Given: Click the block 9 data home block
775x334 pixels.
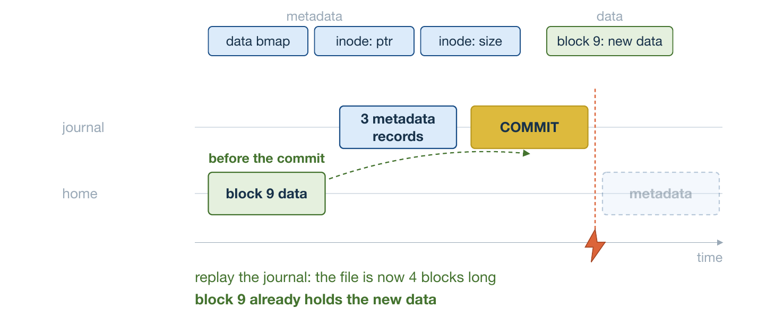Looking at the screenshot, I should [266, 194].
